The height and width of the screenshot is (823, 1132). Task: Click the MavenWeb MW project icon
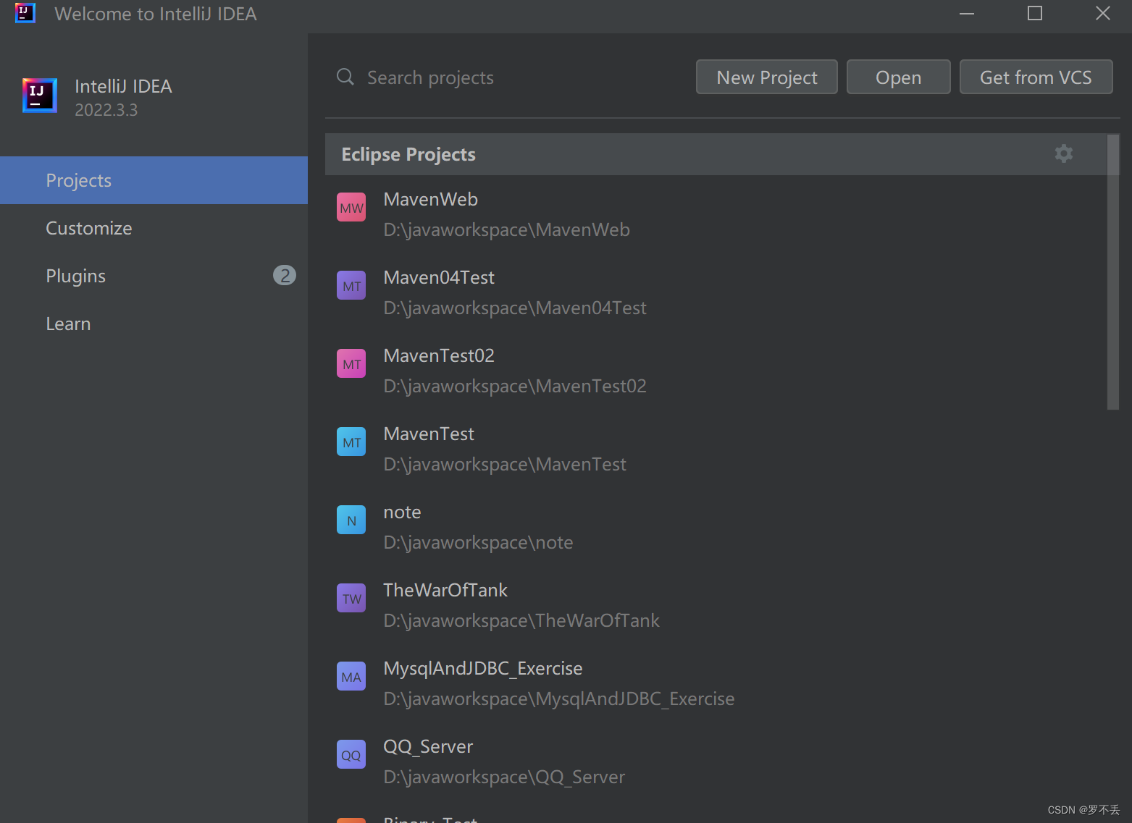(351, 208)
